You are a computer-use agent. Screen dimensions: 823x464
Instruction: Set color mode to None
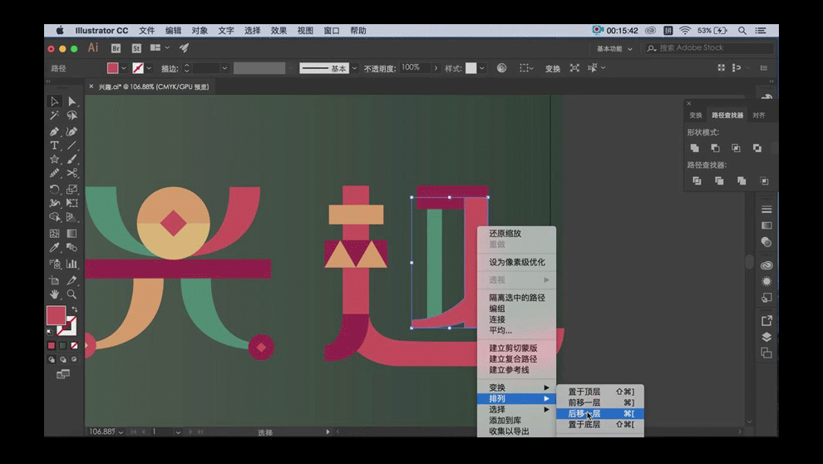74,345
